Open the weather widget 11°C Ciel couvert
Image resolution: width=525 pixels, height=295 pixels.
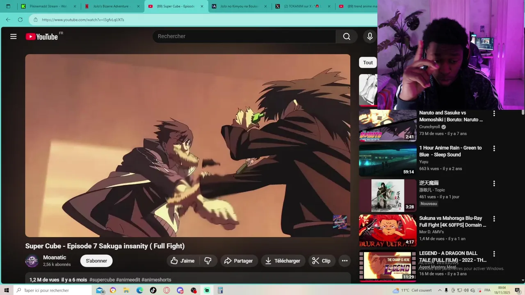[x=412, y=290]
